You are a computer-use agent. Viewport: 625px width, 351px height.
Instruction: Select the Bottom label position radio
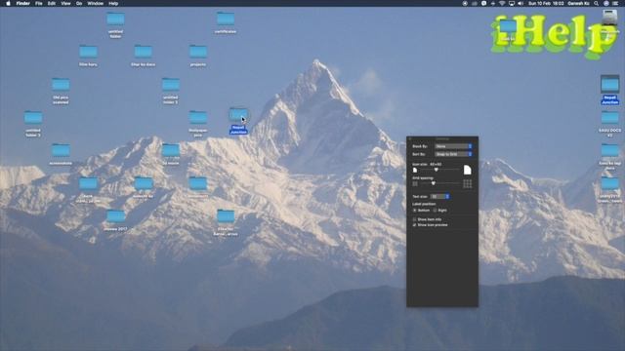pyautogui.click(x=414, y=211)
